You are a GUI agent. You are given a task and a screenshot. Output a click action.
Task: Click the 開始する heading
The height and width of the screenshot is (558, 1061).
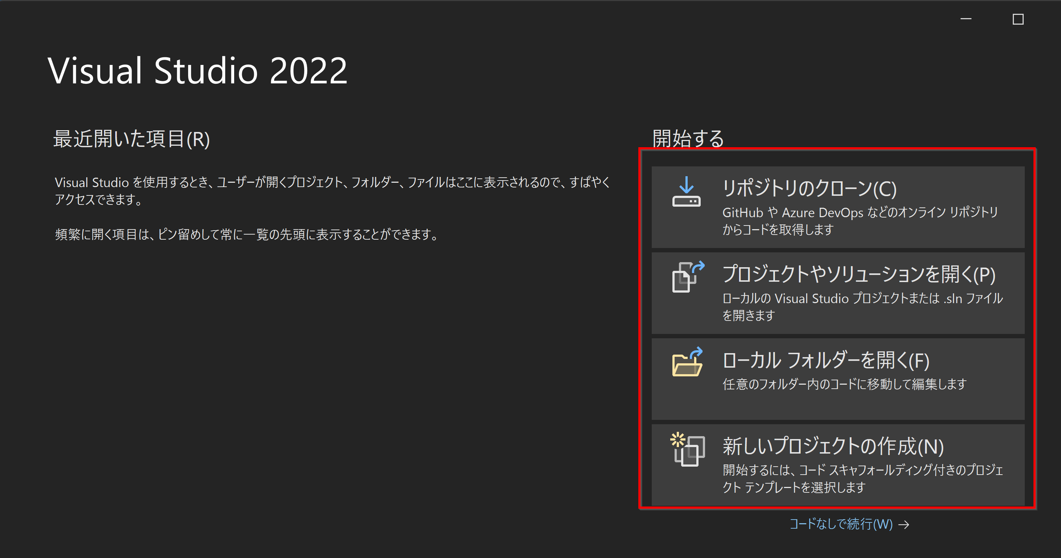tap(688, 139)
